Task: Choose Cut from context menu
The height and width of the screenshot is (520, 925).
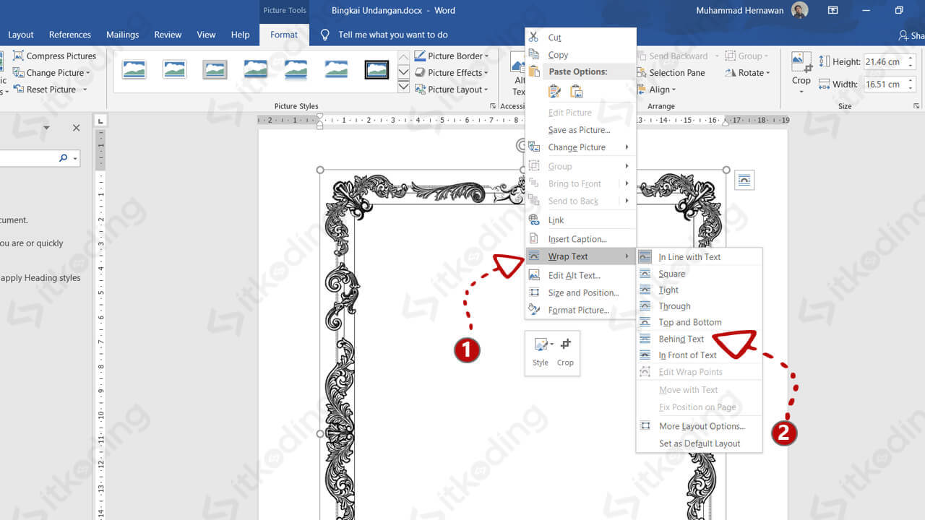Action: 581,38
